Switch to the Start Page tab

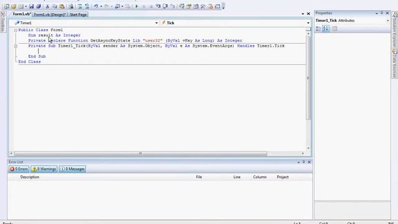[x=78, y=14]
